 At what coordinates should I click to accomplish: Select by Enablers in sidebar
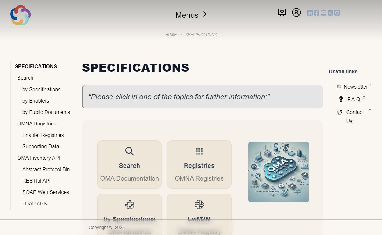36,101
